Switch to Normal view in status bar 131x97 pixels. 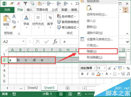click(61, 94)
